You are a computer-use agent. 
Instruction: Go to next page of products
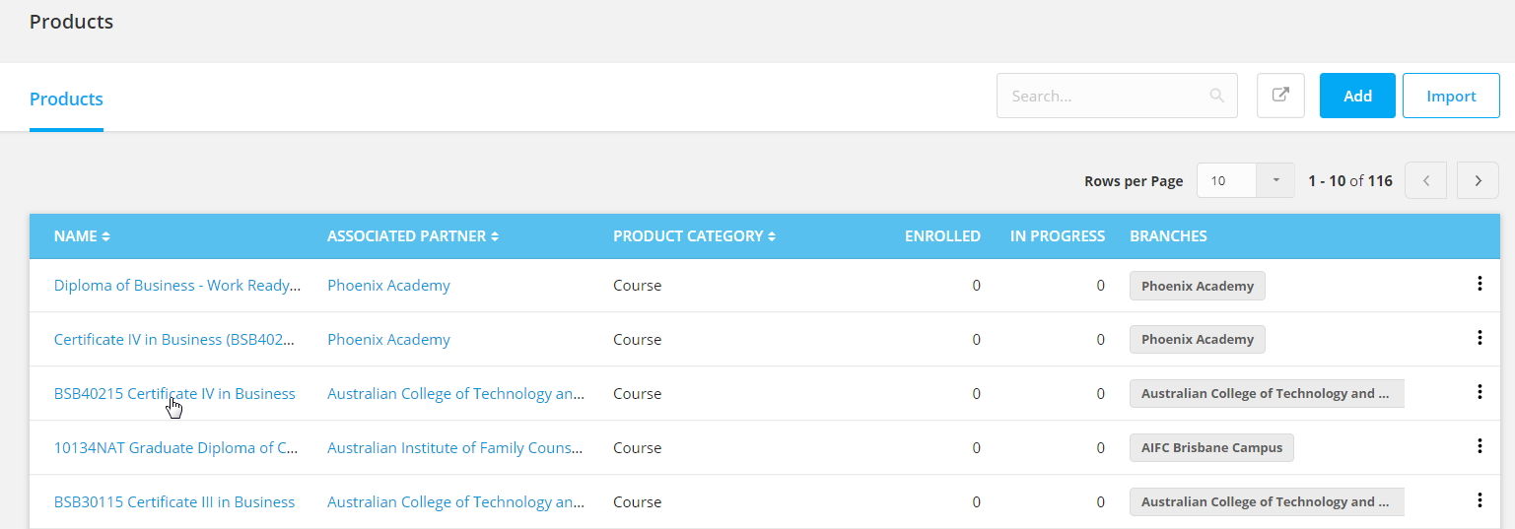pyautogui.click(x=1478, y=180)
